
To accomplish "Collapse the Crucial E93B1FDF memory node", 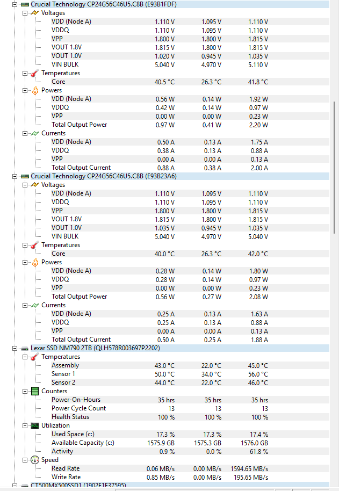I will 15,4.
